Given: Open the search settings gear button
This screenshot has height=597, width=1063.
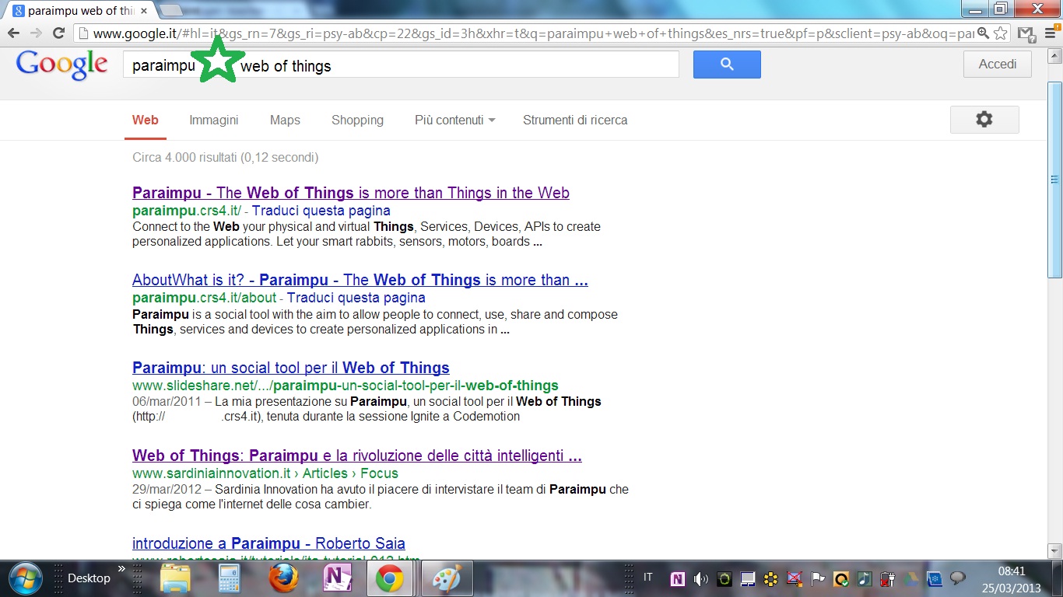Looking at the screenshot, I should 984,120.
